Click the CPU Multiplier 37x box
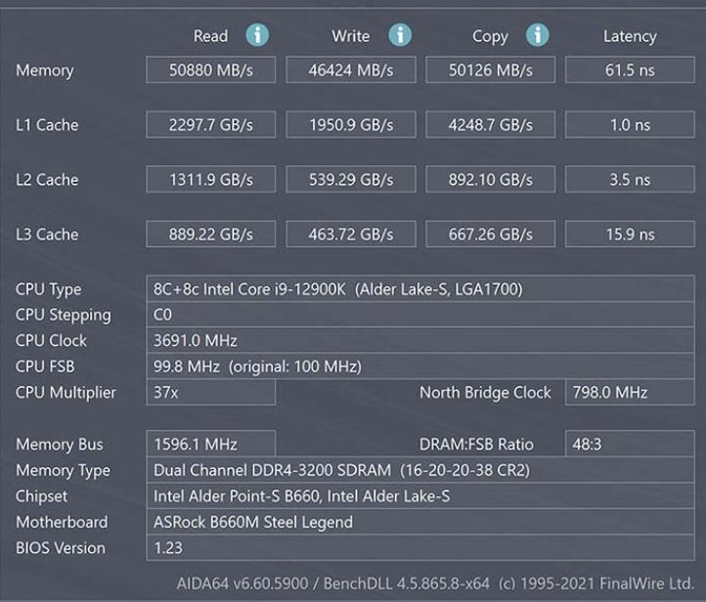This screenshot has height=602, width=706. (x=210, y=392)
